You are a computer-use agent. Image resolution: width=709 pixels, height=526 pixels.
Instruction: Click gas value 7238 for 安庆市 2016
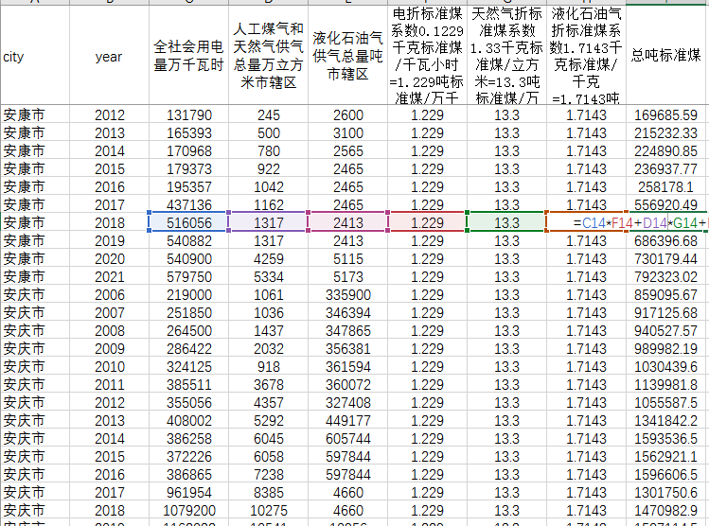point(269,475)
